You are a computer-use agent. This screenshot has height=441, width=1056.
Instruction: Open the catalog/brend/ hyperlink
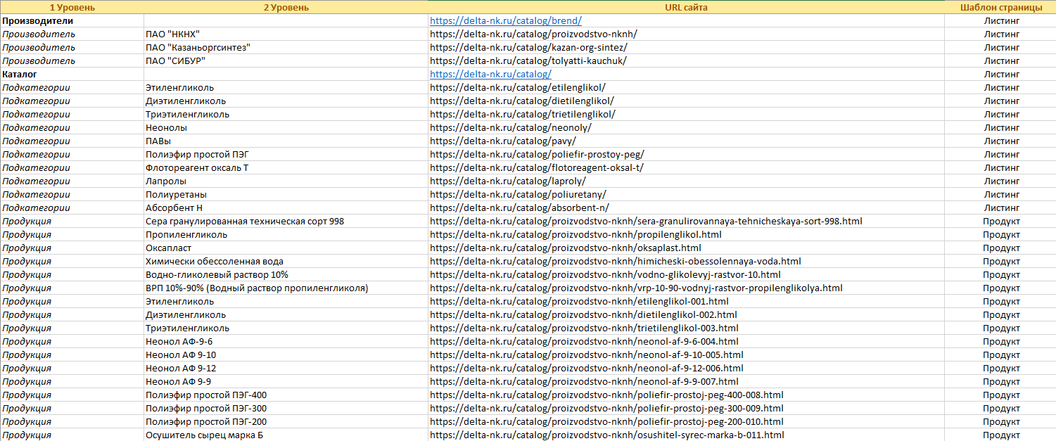[x=505, y=21]
